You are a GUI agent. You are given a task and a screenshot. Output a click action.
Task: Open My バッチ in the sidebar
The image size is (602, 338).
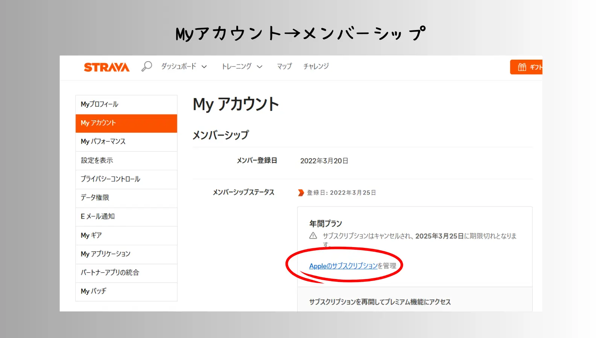tap(126, 291)
